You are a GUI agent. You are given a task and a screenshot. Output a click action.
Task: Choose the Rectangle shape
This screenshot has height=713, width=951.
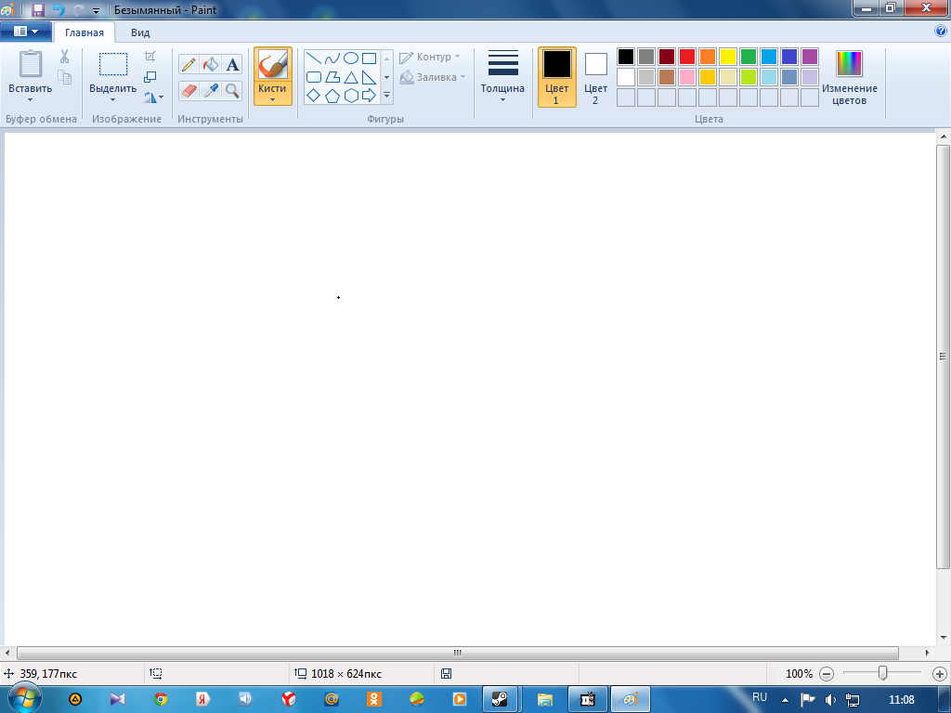[x=369, y=58]
